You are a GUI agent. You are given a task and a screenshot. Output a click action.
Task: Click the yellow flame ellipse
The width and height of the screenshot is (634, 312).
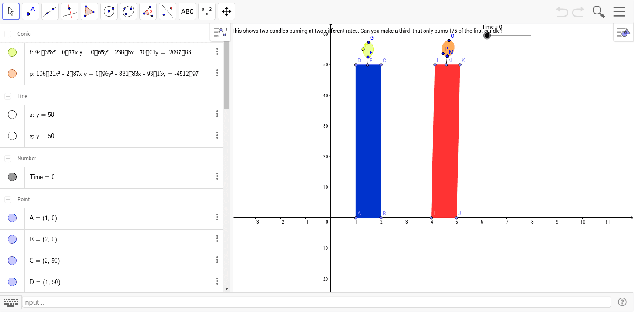click(368, 49)
